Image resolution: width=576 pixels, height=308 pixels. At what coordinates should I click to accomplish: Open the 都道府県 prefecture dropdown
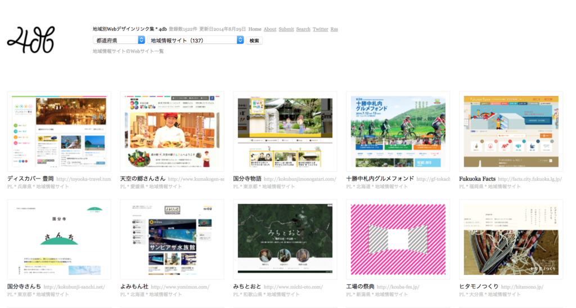pyautogui.click(x=119, y=40)
